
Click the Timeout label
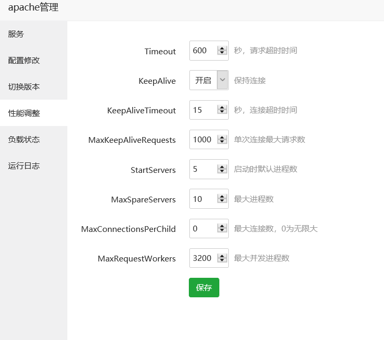coord(160,51)
